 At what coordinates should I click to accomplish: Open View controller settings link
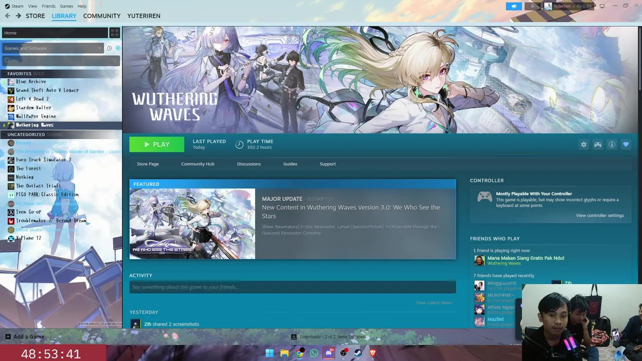[600, 216]
